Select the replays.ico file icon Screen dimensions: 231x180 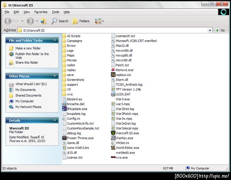[x=113, y=74]
